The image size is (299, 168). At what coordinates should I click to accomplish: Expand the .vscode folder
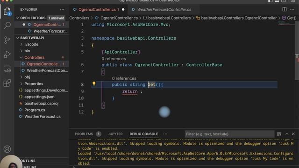[x=21, y=44]
